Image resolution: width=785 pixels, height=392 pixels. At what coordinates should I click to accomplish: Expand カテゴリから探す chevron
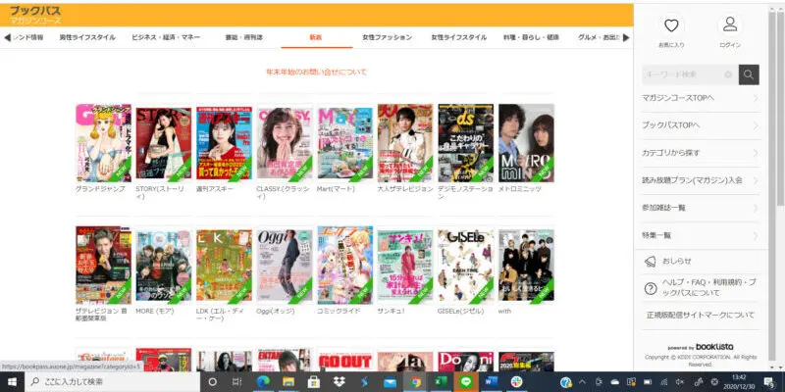click(x=756, y=153)
